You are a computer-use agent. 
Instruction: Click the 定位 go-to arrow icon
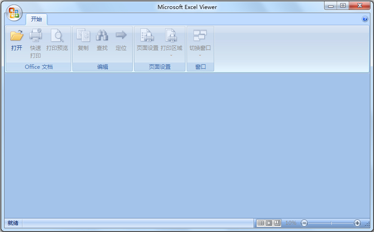(x=121, y=35)
